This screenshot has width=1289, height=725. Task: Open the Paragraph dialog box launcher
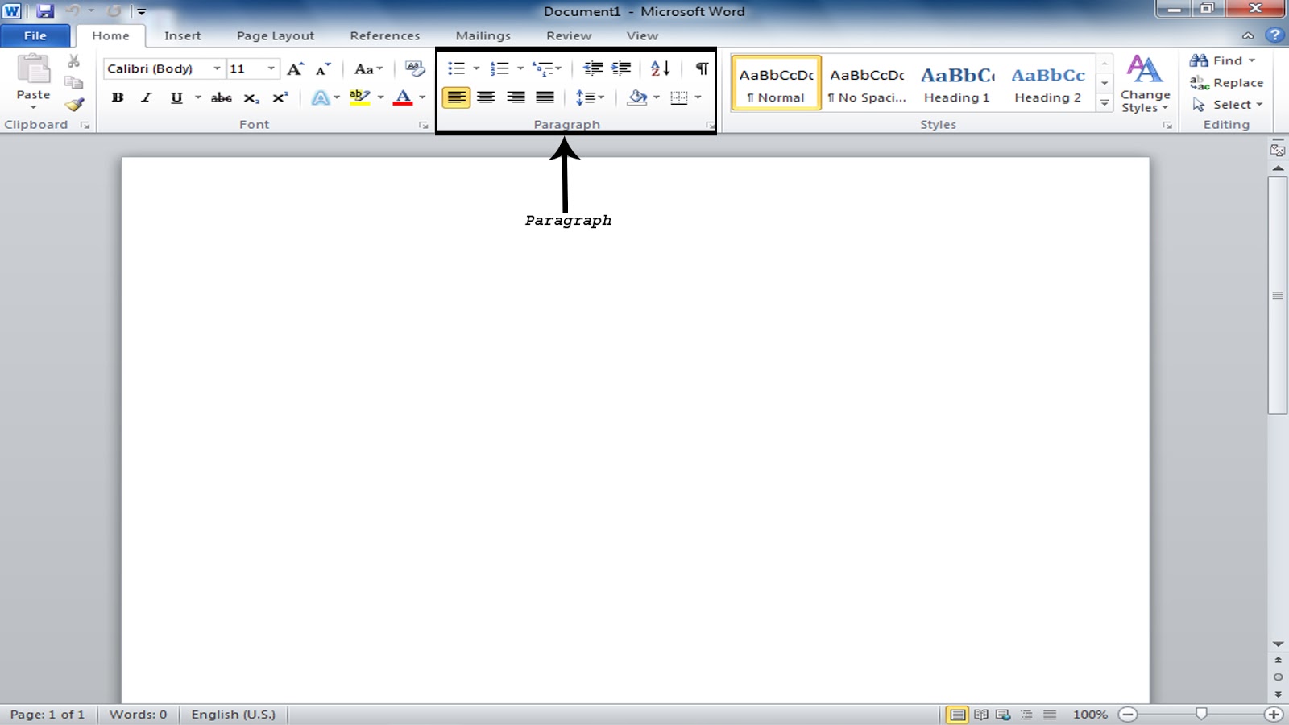pos(708,125)
